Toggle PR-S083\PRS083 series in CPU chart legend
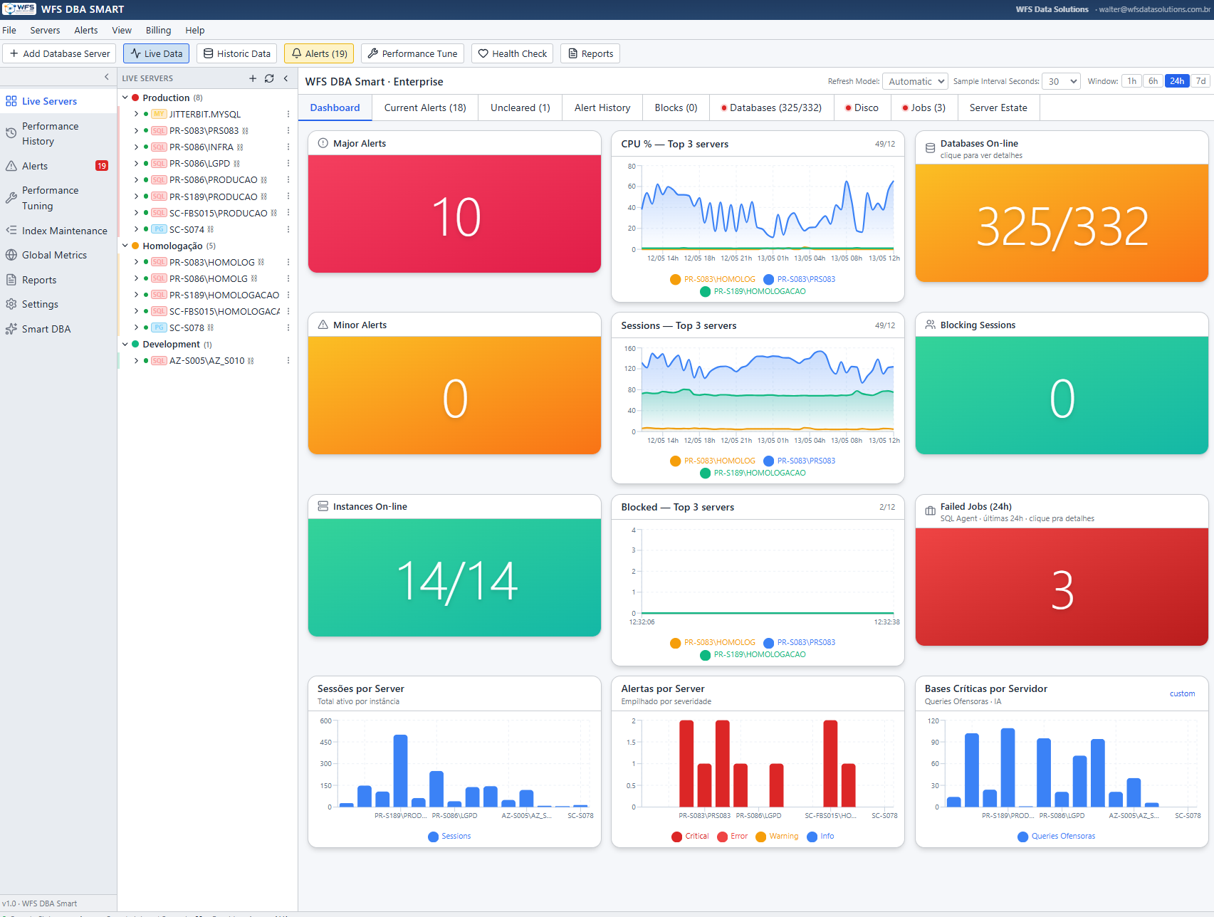The height and width of the screenshot is (917, 1214). pyautogui.click(x=799, y=279)
